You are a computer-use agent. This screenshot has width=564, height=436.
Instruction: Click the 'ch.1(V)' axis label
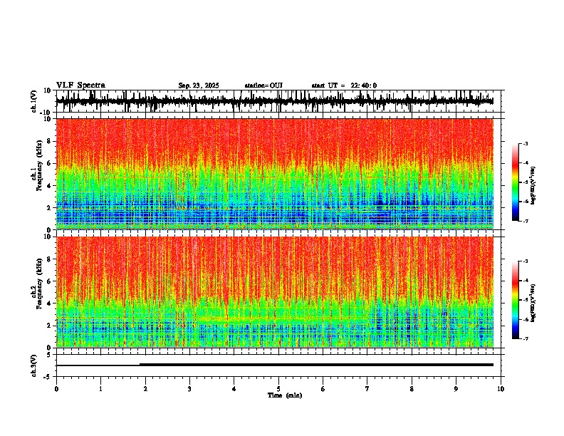click(34, 101)
